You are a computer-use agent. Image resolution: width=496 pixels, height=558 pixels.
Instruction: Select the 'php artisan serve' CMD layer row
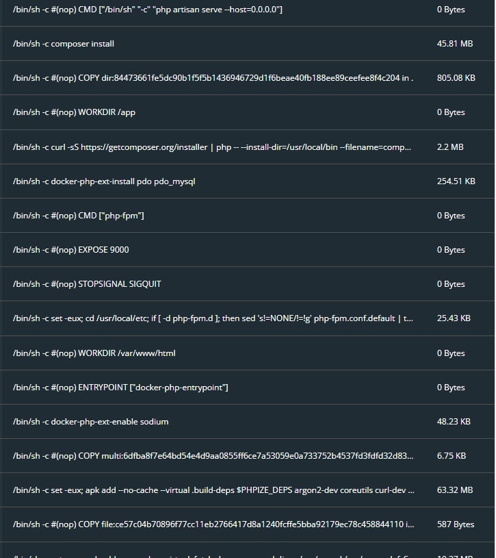coord(148,10)
